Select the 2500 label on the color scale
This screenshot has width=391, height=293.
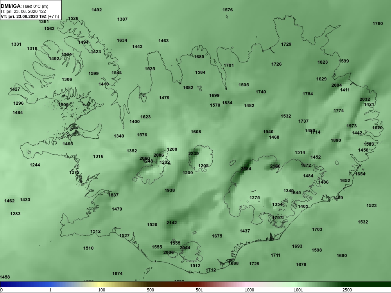347,290
